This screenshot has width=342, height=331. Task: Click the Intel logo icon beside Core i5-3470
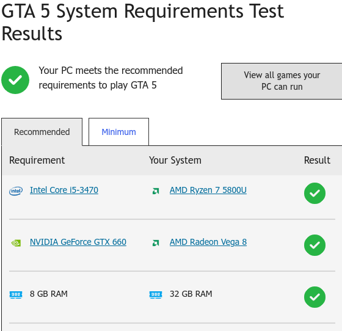pyautogui.click(x=16, y=191)
